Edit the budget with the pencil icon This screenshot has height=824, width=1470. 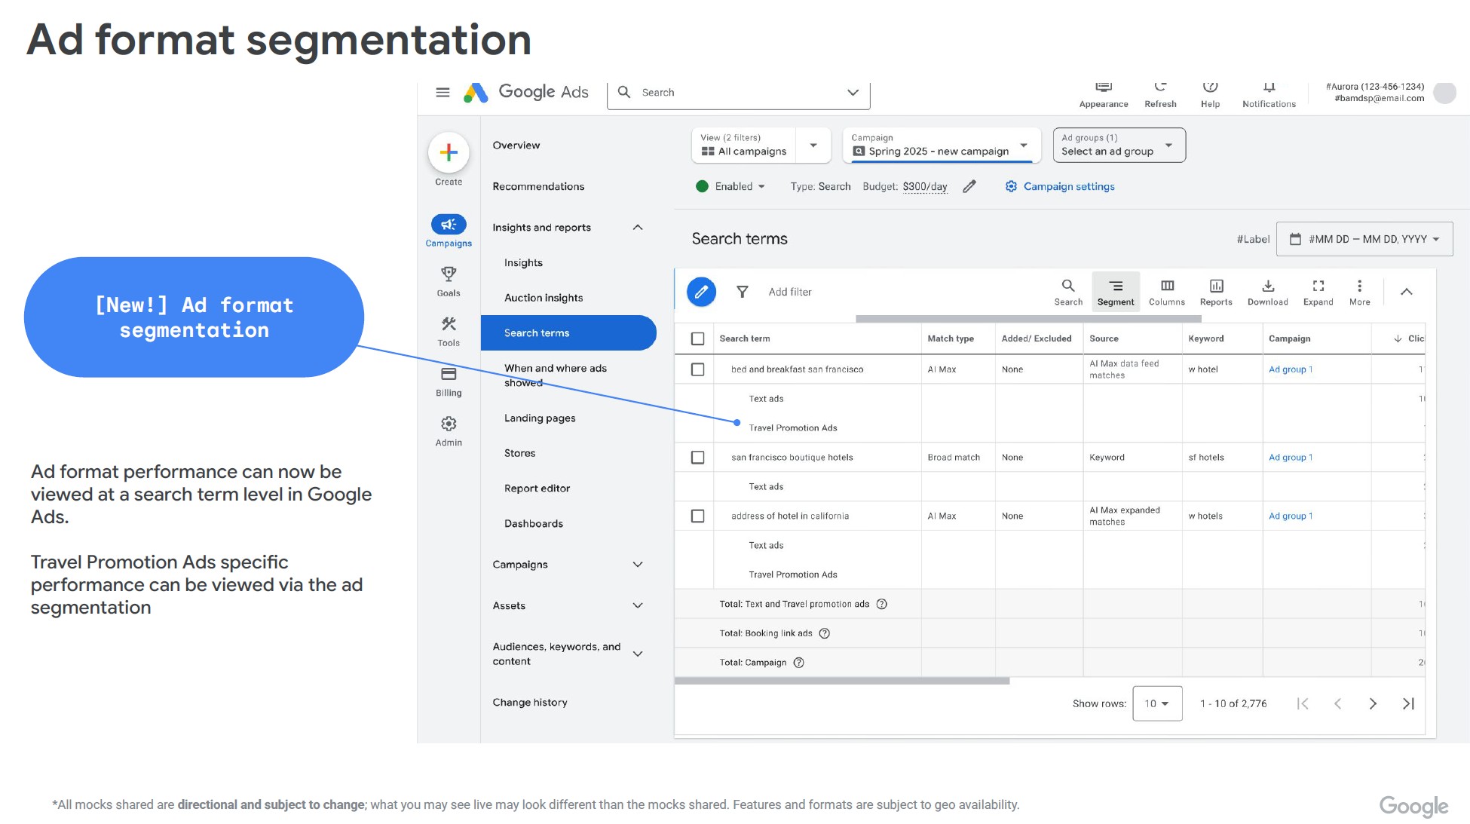coord(969,186)
